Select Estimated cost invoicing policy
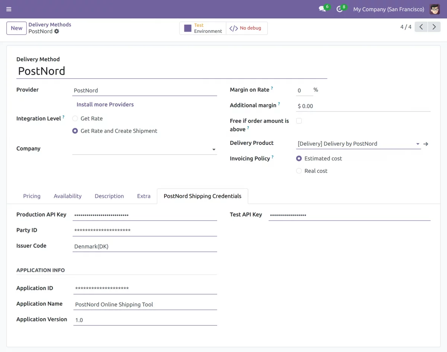Screen dimensions: 447x352 [299, 158]
